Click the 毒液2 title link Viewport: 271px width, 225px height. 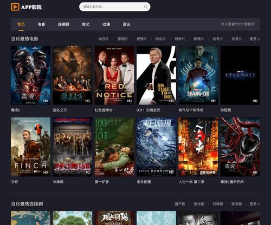point(16,110)
